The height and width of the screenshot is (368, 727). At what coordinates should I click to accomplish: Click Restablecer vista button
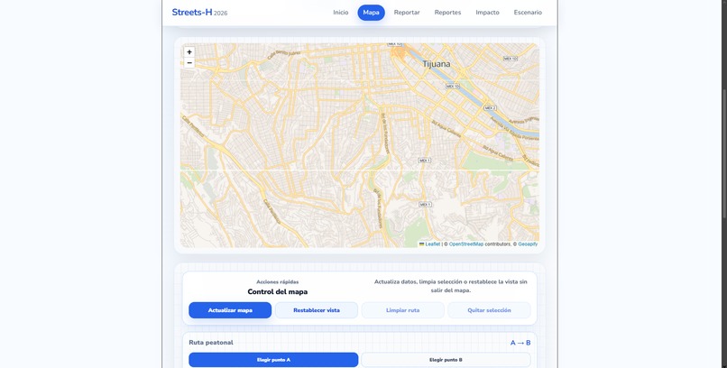click(x=317, y=310)
